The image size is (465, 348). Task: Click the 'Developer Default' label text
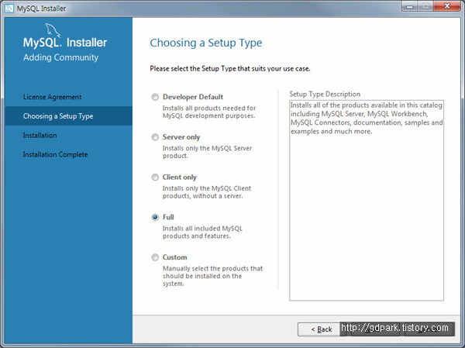click(193, 97)
